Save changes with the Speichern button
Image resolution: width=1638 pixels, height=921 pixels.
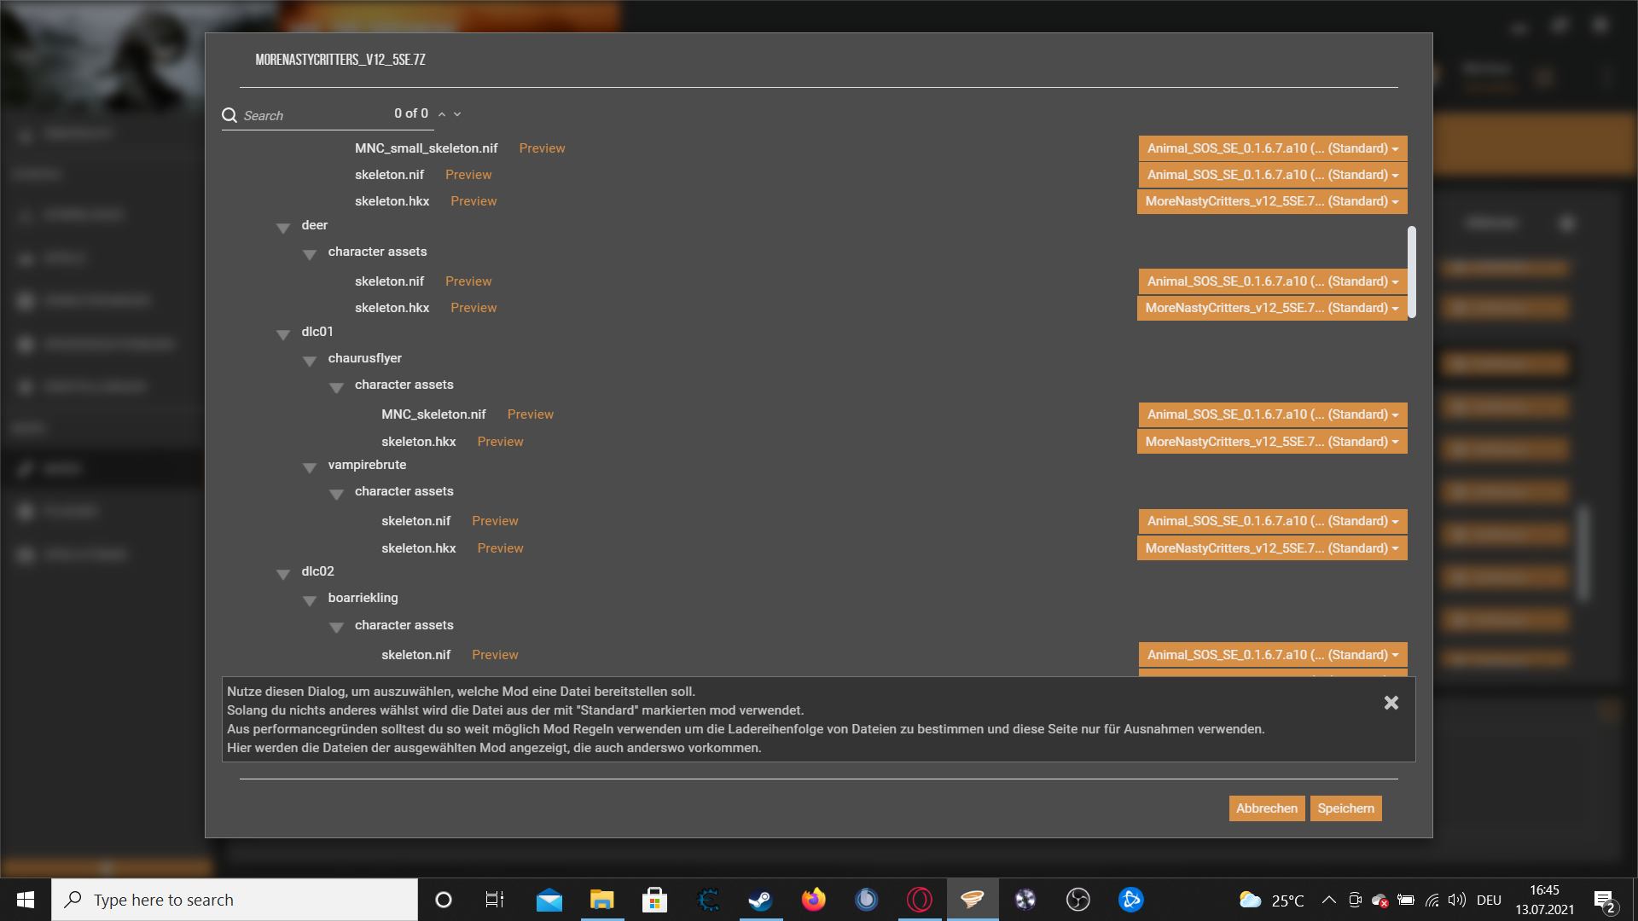[1346, 808]
